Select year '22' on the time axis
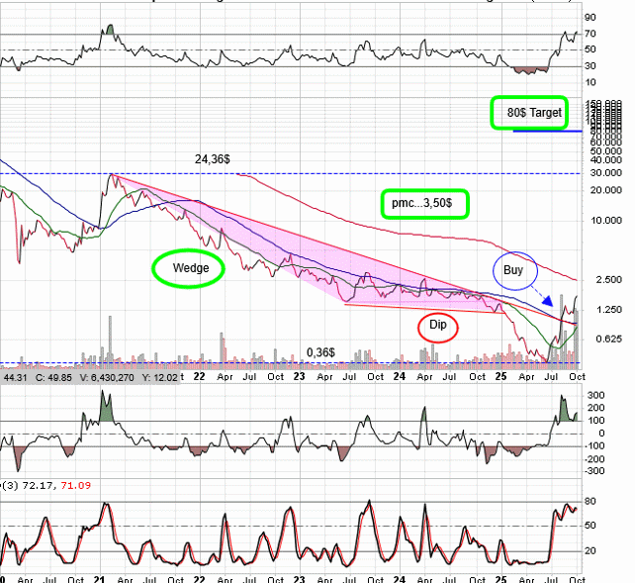 (199, 376)
